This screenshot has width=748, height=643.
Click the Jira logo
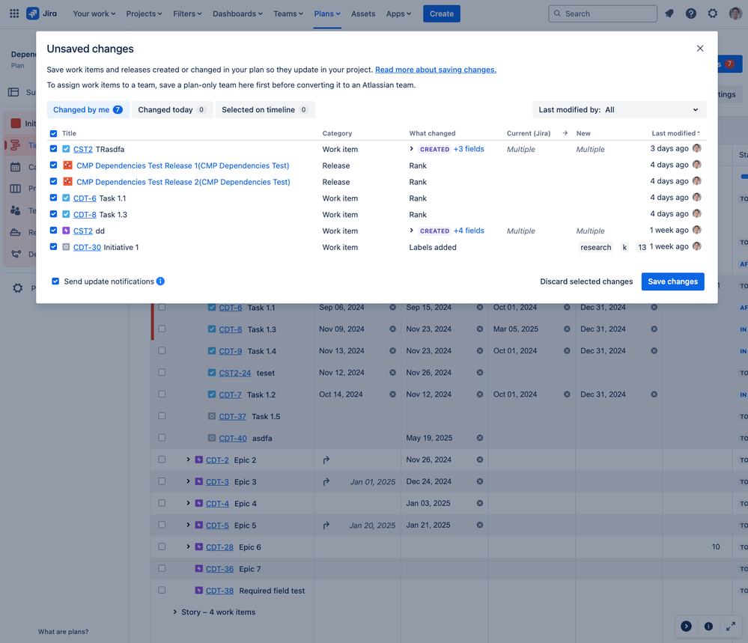click(x=41, y=13)
